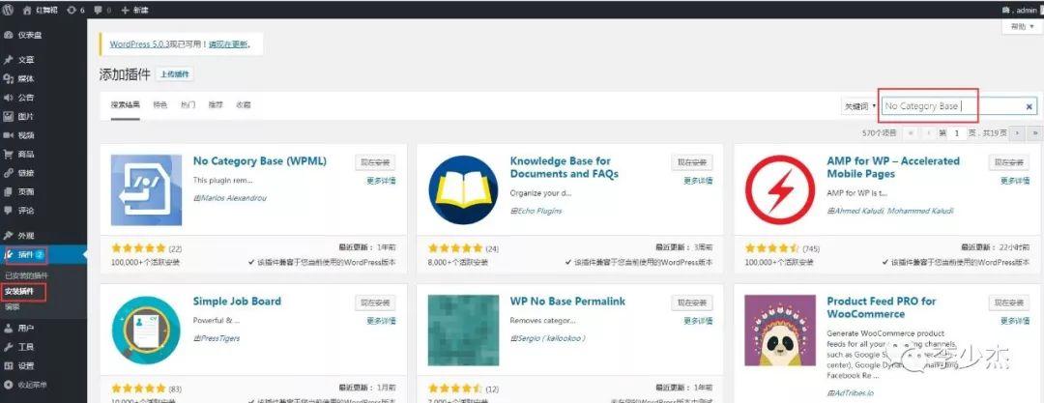Open the updates icon showing 6

[x=72, y=10]
